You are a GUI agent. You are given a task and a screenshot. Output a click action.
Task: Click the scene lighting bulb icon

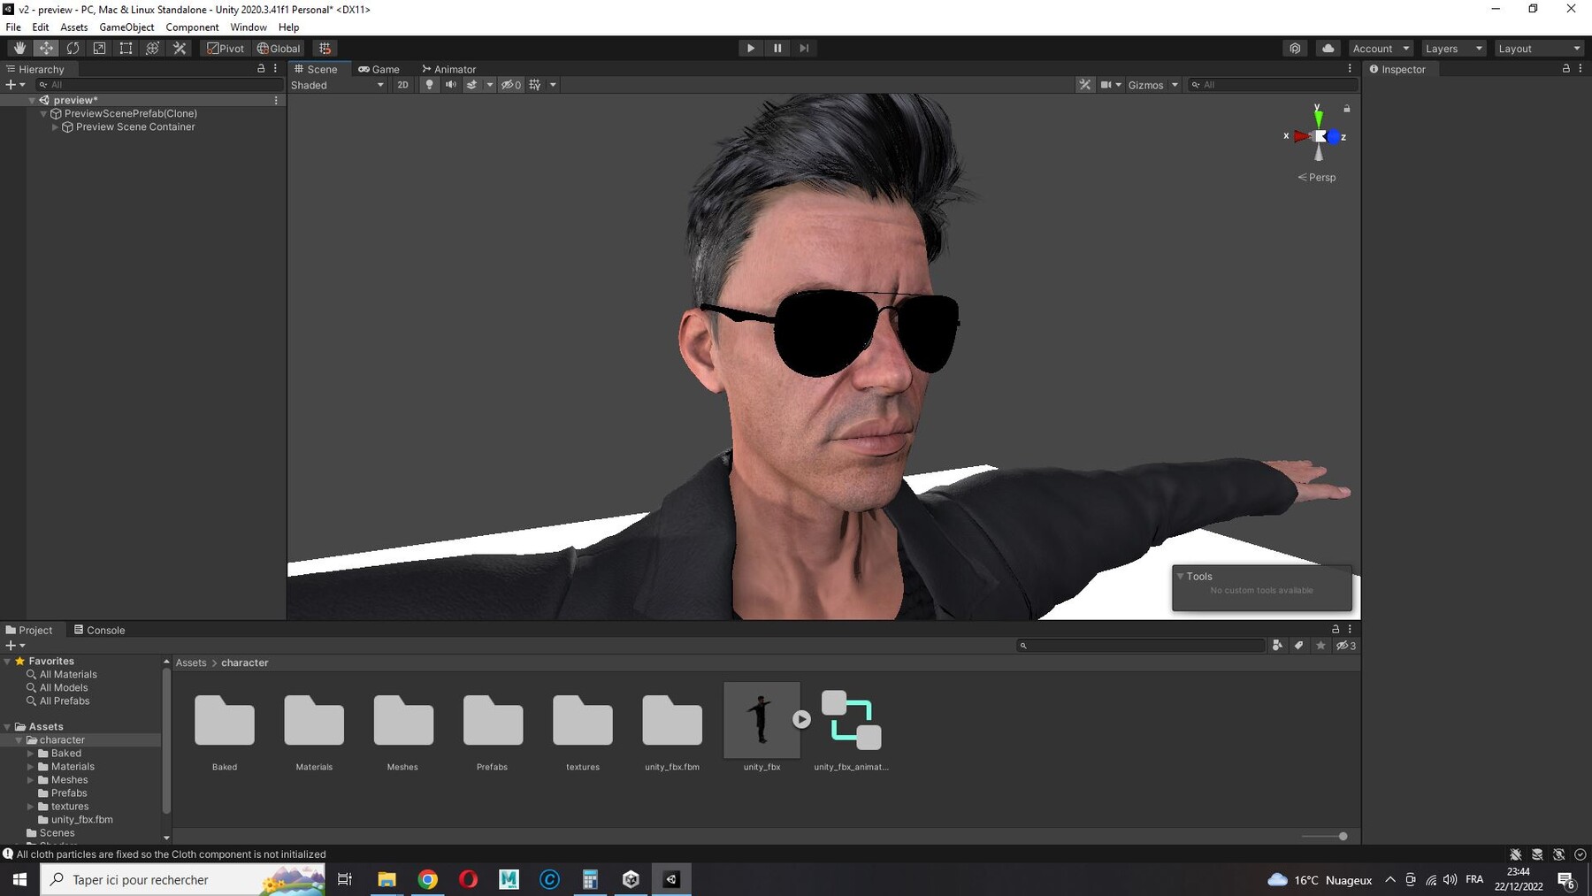[x=429, y=84]
